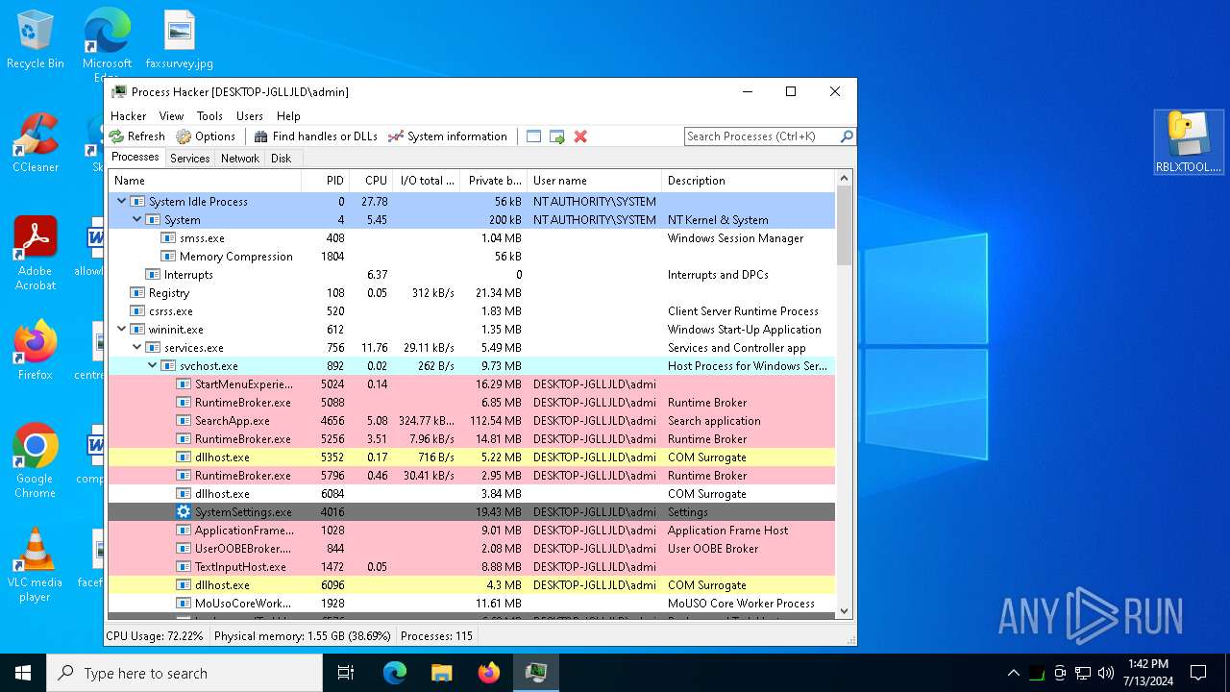Click CPU Usage in the status bar
Viewport: 1230px width, 692px height.
point(155,636)
